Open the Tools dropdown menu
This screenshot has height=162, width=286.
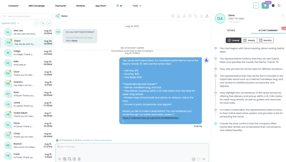(137, 6)
